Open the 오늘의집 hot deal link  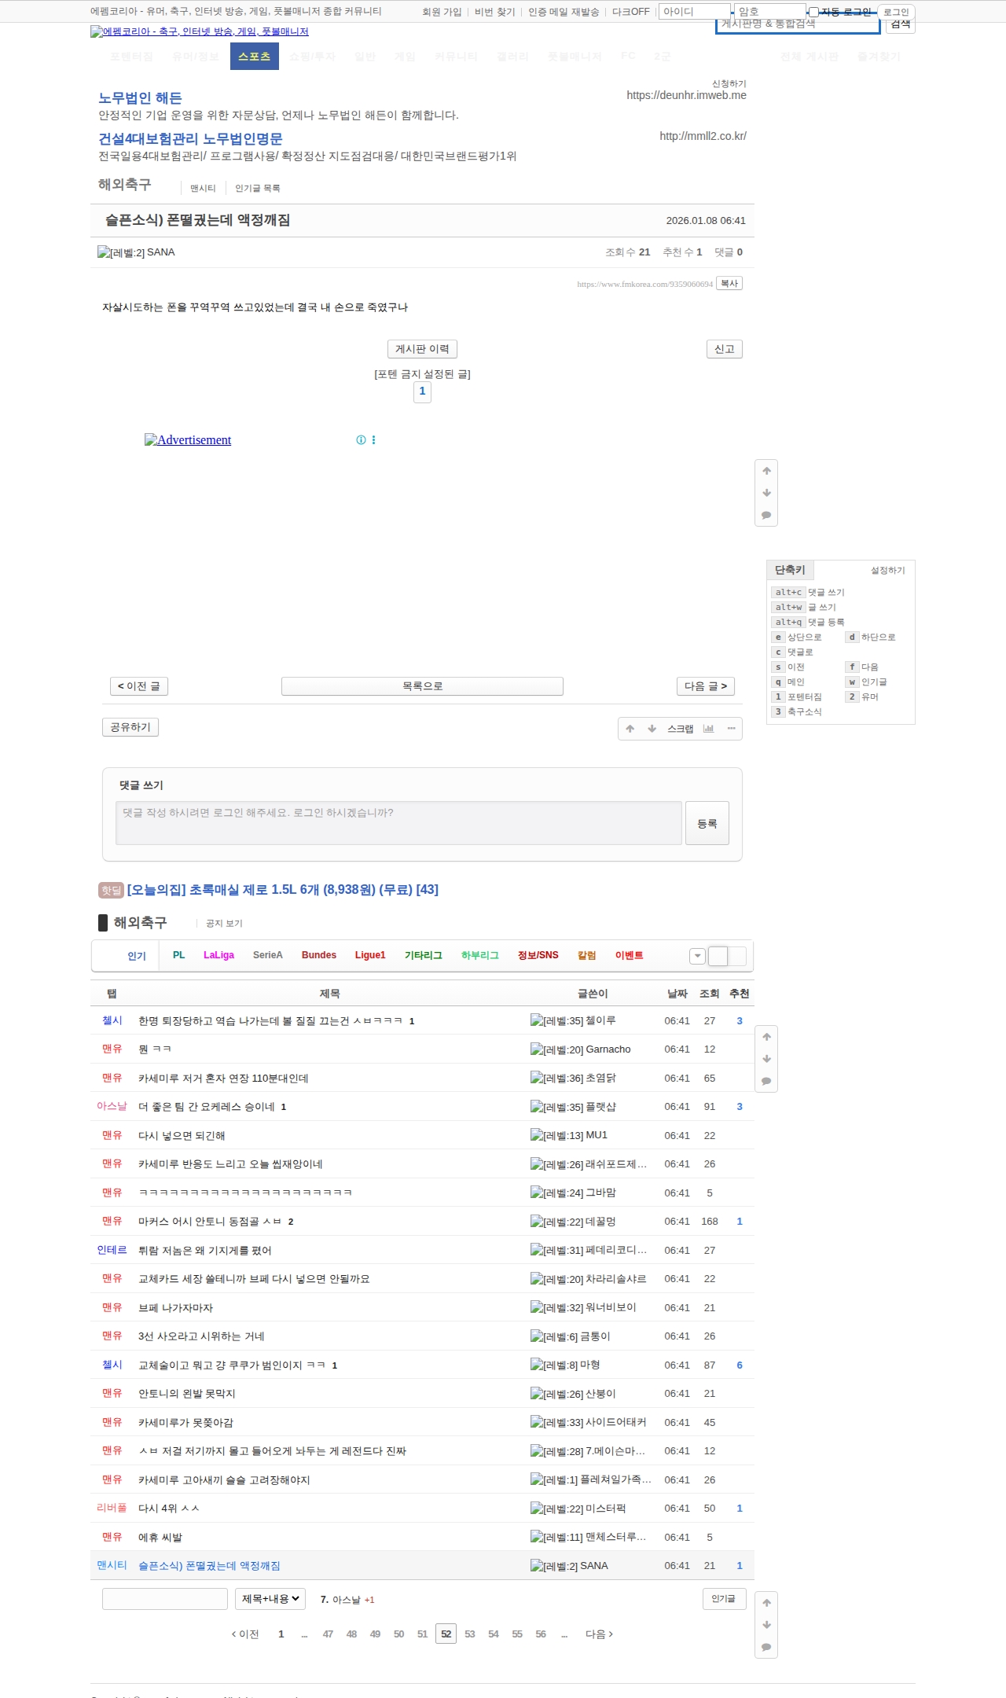[283, 890]
